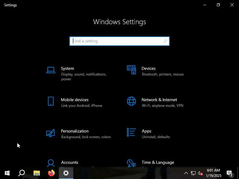Open the Time & Language clock icon
The width and height of the screenshot is (239, 179).
[131, 163]
